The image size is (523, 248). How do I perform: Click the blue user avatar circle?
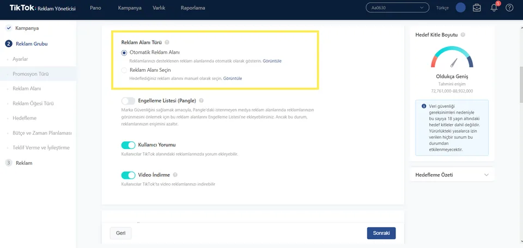[461, 8]
